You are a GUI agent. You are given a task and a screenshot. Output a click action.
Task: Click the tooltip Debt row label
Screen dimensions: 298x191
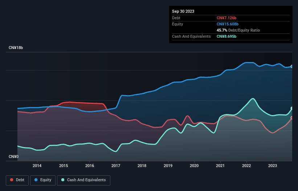[x=176, y=18]
